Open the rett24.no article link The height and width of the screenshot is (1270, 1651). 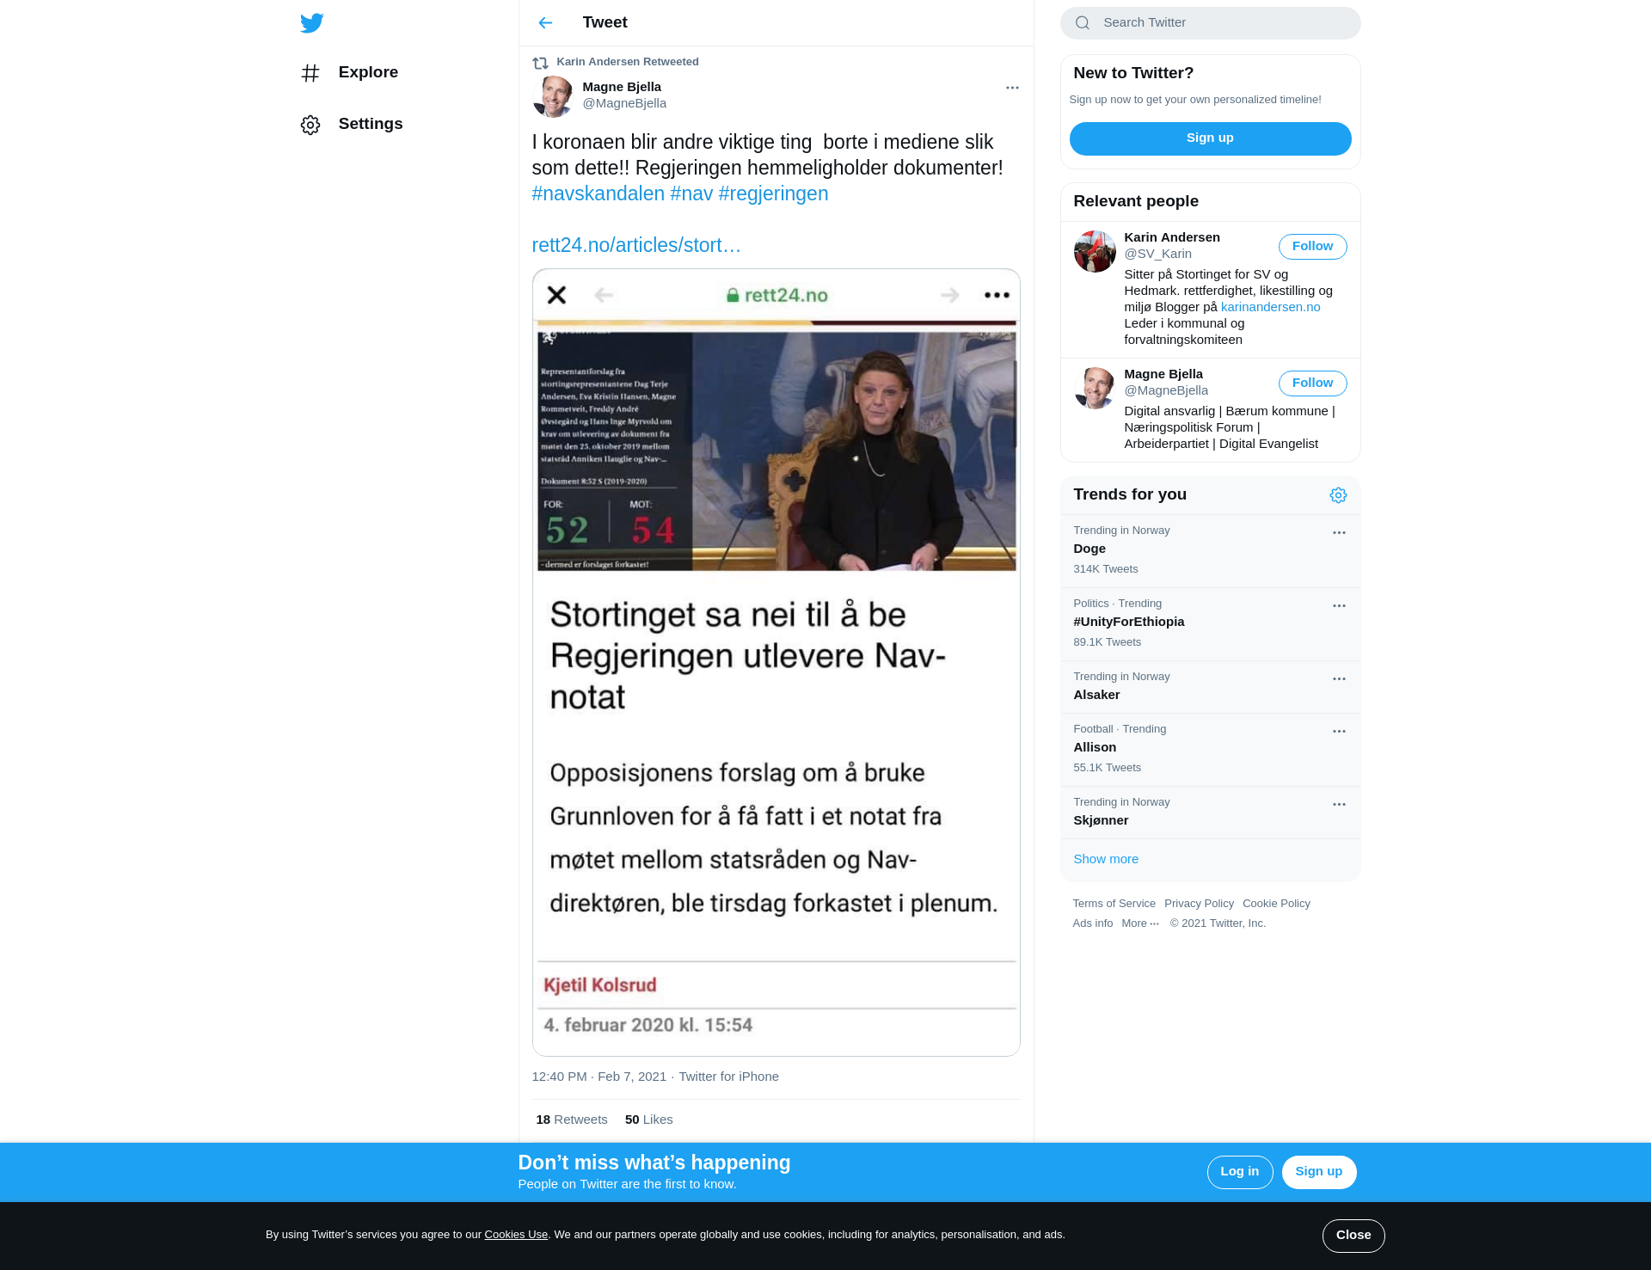click(636, 246)
